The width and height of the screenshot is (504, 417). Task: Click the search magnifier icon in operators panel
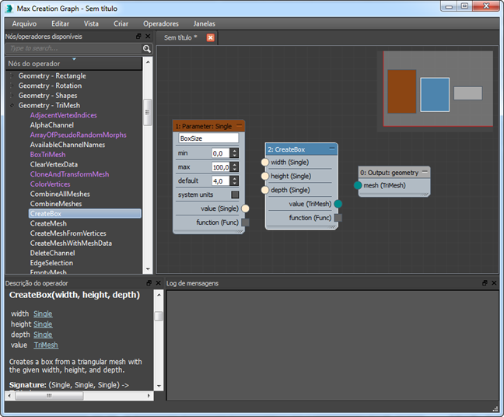[146, 48]
